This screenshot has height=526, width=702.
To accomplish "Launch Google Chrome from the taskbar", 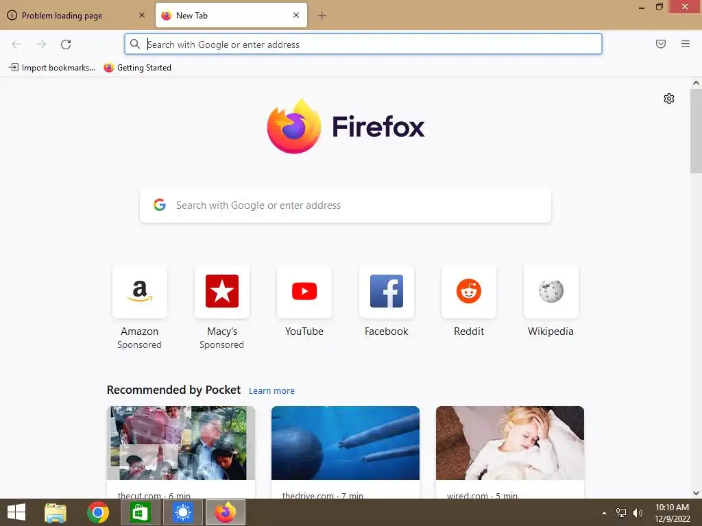I will click(98, 512).
